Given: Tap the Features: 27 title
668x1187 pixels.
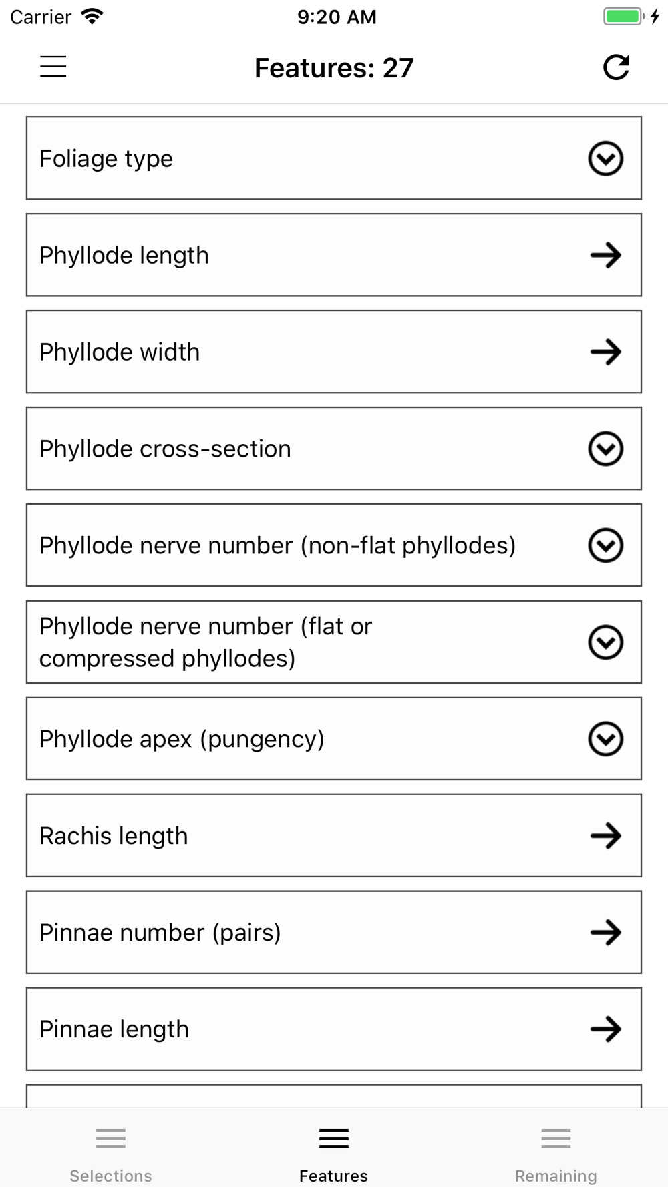Looking at the screenshot, I should coord(334,68).
